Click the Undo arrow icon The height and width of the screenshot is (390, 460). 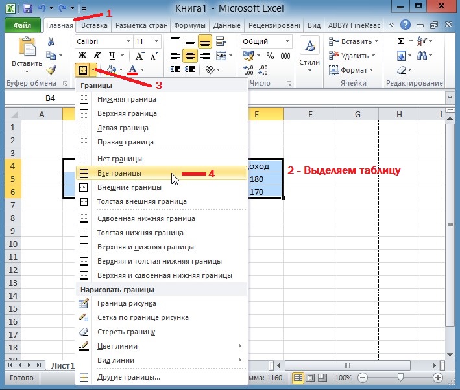point(42,8)
